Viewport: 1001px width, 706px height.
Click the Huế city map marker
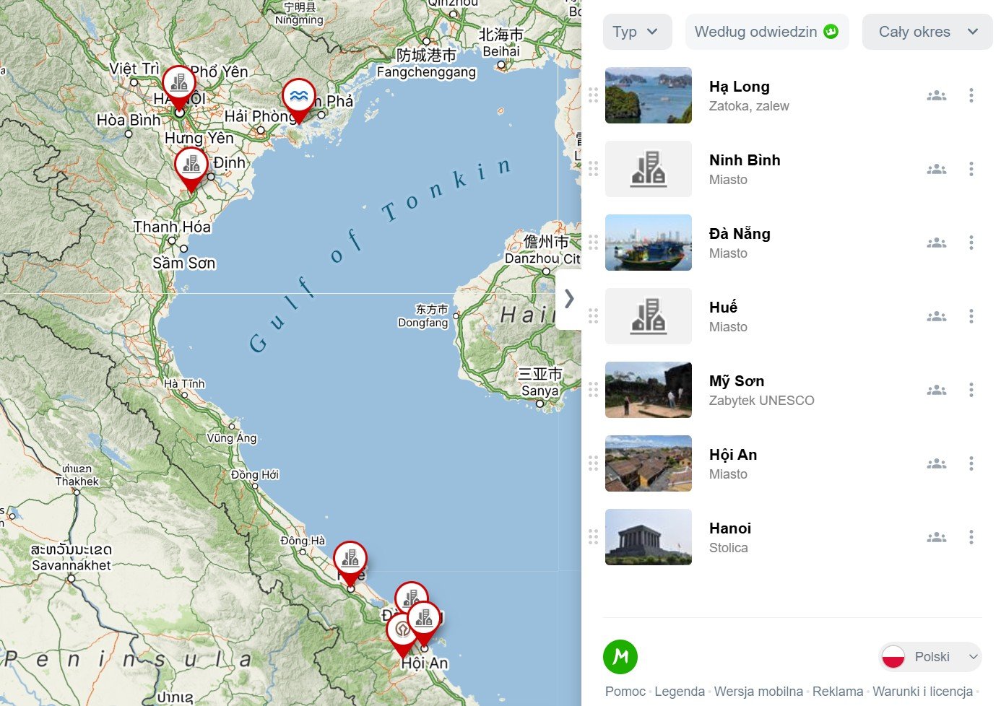[350, 559]
